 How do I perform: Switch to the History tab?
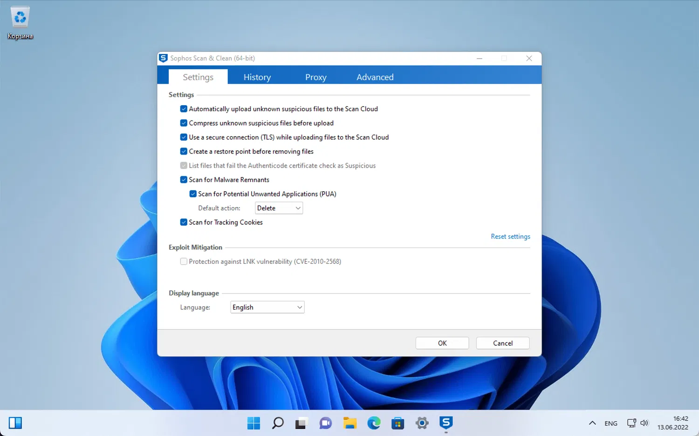(x=257, y=77)
